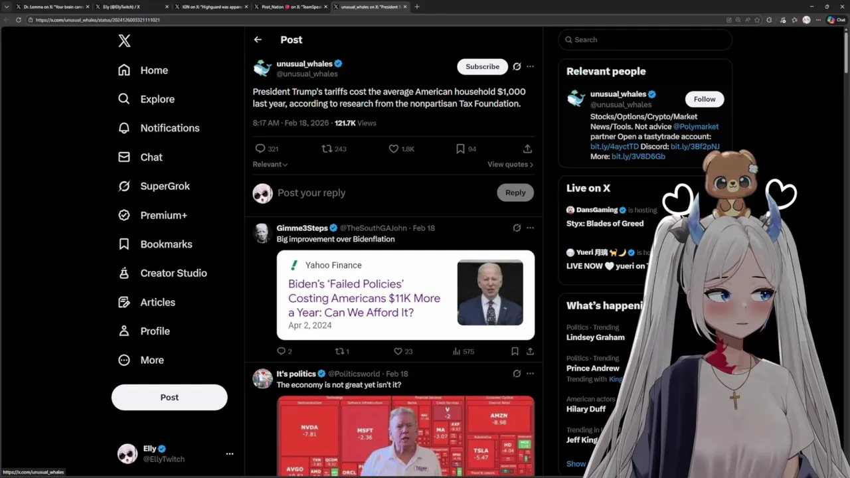Open unusual_whales avatar on the main post
850x478 pixels.
click(262, 68)
